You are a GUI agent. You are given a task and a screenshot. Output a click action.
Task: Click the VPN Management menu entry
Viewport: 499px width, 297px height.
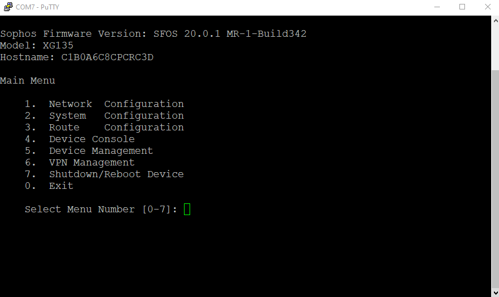[91, 163]
